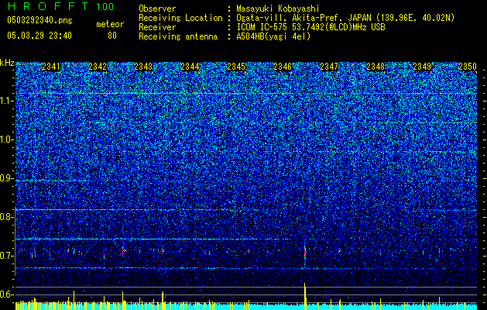The width and height of the screenshot is (487, 310).
Task: Click the meteor label
Action: [110, 24]
